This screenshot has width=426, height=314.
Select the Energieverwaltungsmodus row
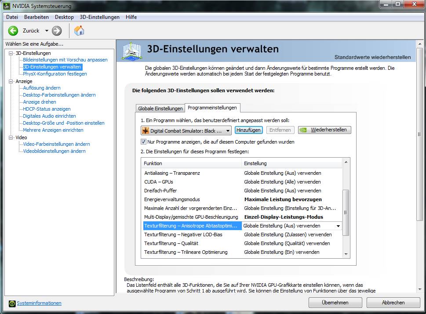point(242,199)
